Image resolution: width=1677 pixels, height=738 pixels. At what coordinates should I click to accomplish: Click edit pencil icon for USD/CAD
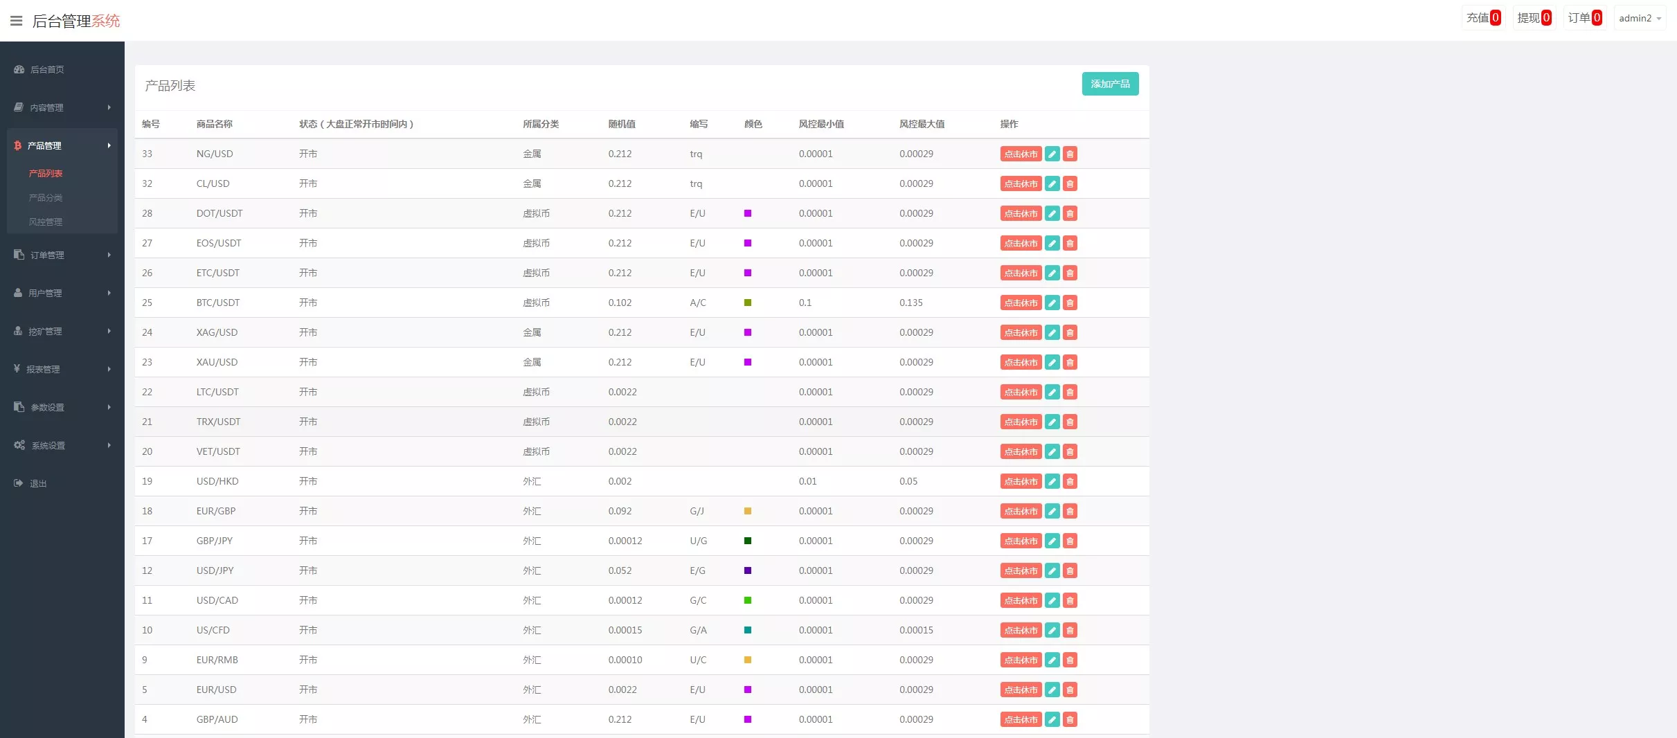coord(1052,600)
